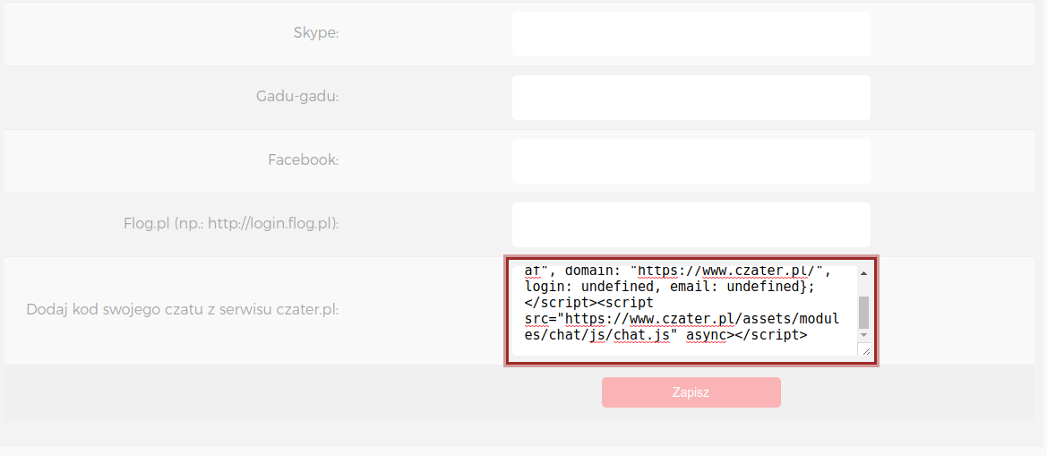Click the Skype input field

pyautogui.click(x=691, y=34)
